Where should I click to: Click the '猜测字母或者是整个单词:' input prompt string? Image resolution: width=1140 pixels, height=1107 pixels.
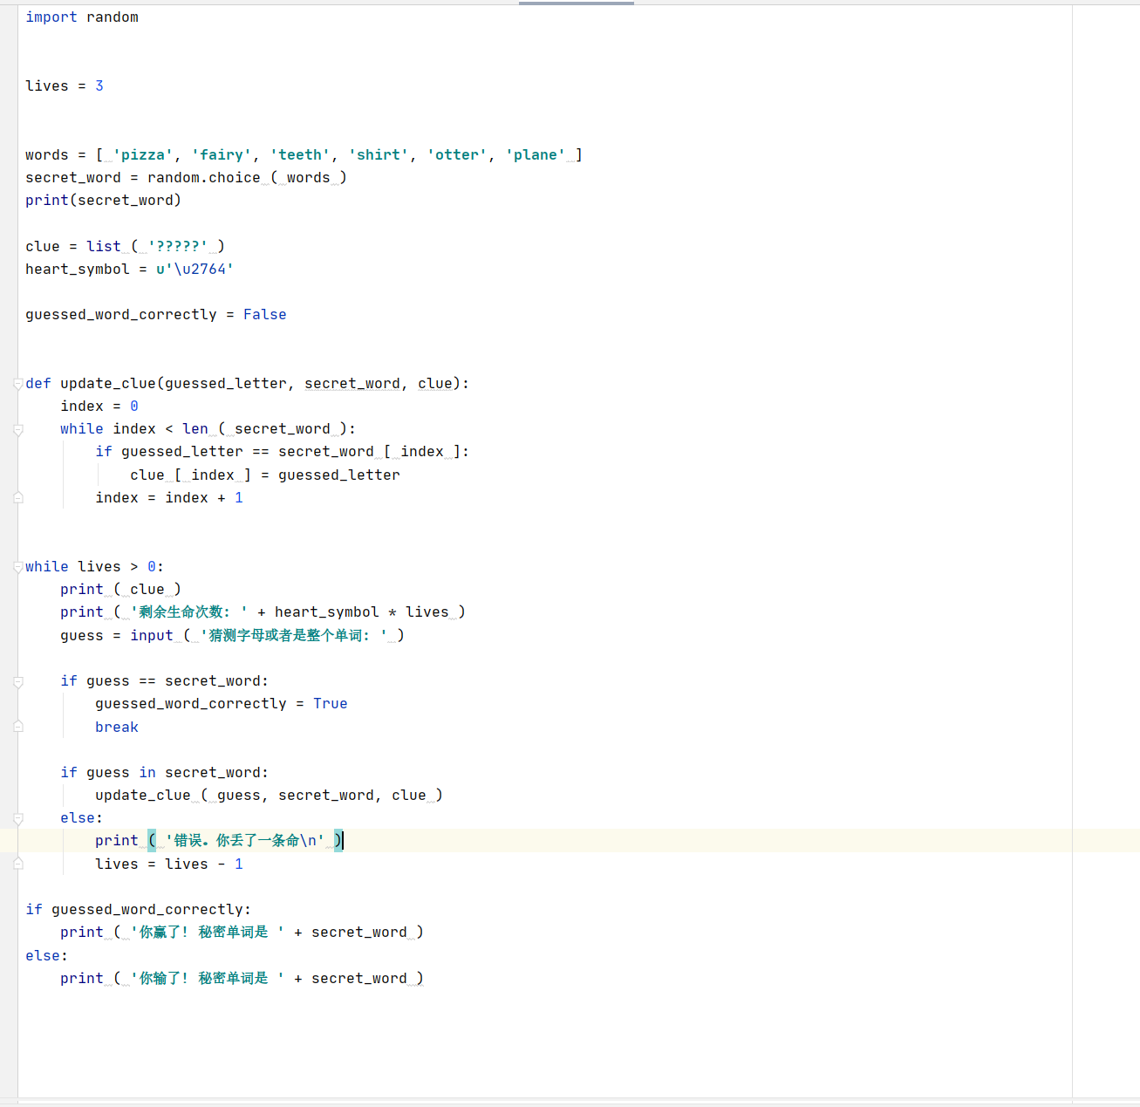(294, 635)
